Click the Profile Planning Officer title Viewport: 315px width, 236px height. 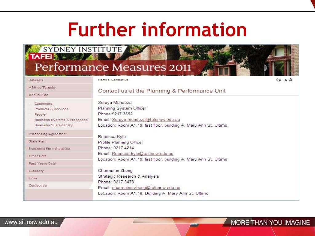[121, 142]
